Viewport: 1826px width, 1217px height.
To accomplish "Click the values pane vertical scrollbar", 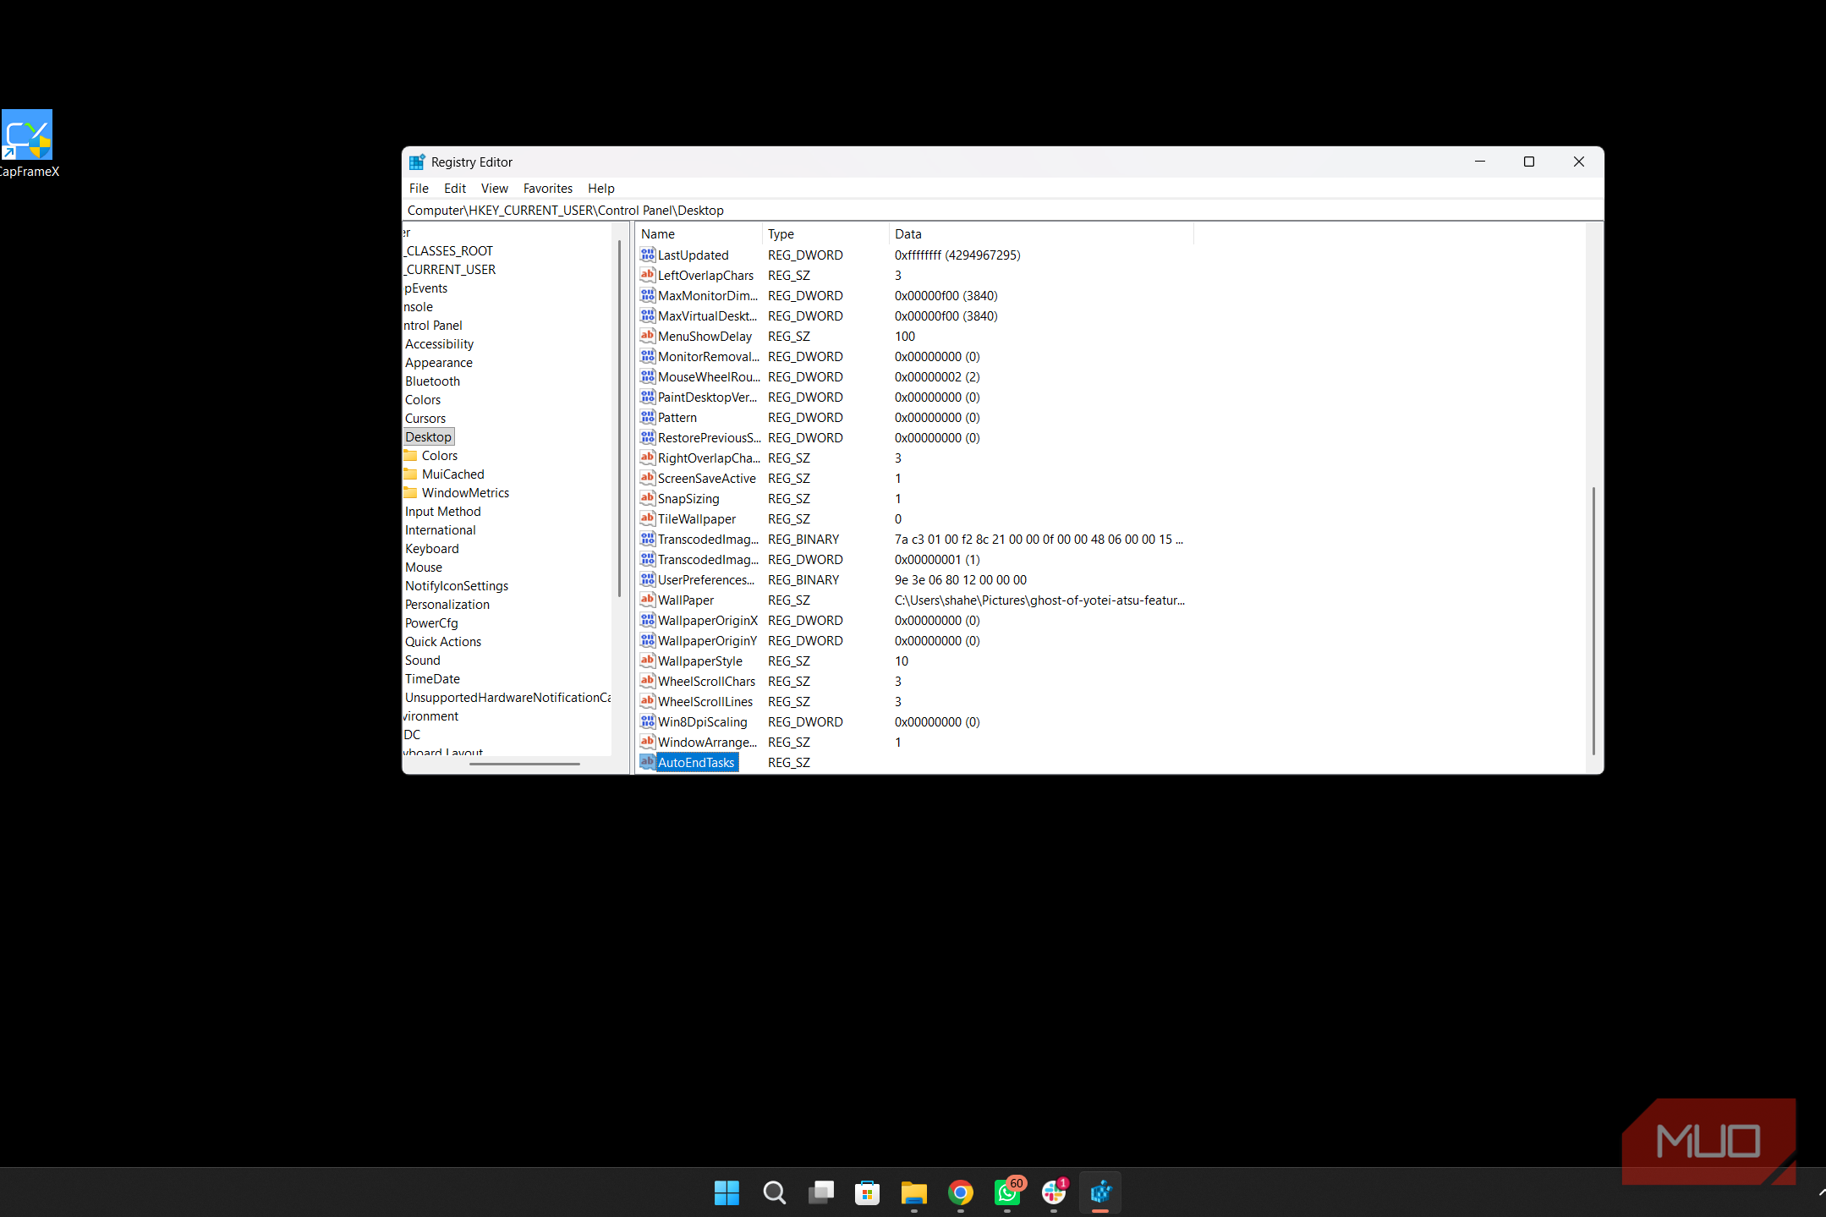I will (1593, 621).
